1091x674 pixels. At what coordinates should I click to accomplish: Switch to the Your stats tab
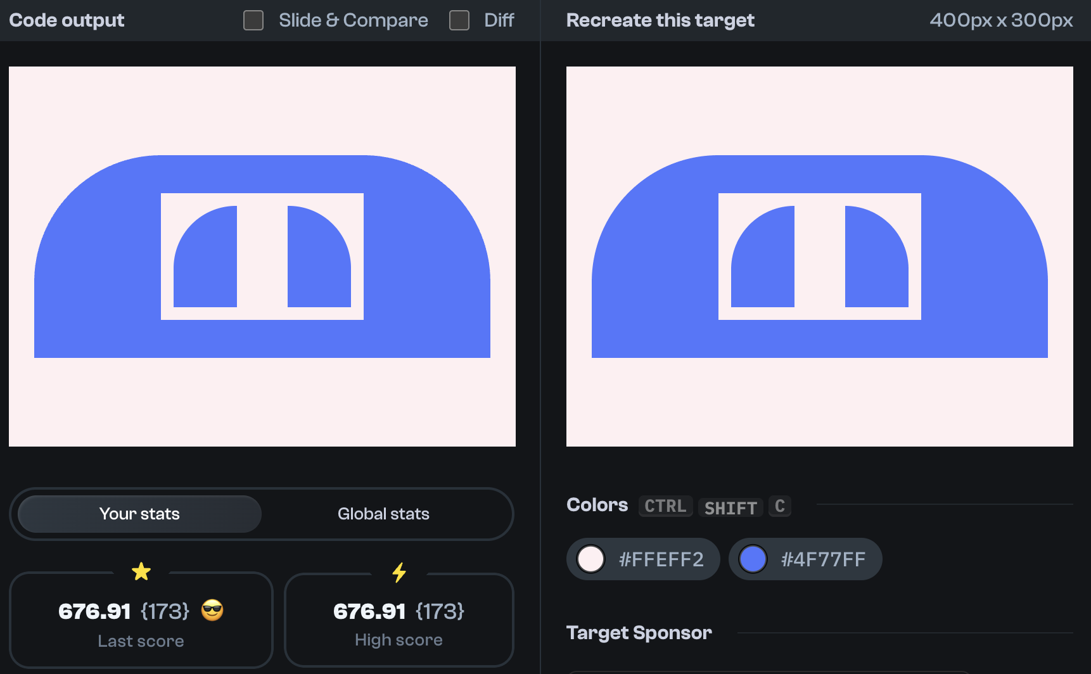139,514
